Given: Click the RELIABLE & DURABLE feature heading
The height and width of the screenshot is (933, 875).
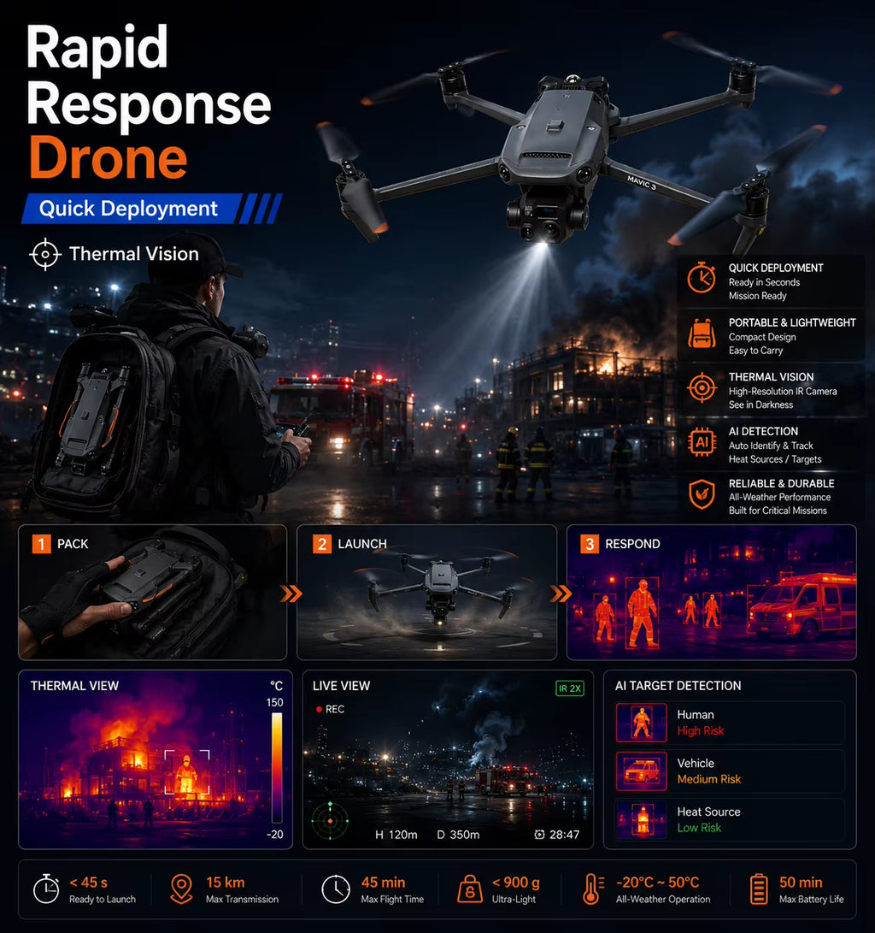Looking at the screenshot, I should (x=781, y=484).
